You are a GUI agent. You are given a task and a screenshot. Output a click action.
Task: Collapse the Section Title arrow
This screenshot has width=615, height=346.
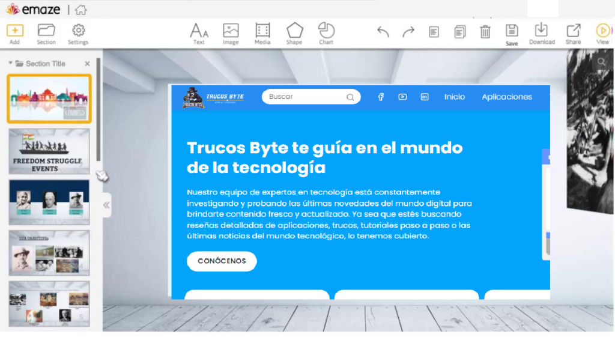10,63
